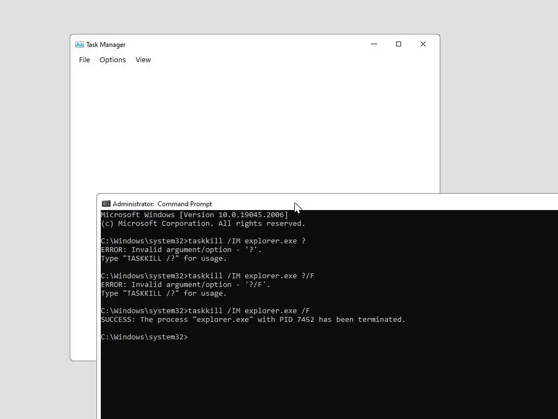This screenshot has width=558, height=419.
Task: Click the error line mentioning '?/F'
Action: (x=185, y=285)
